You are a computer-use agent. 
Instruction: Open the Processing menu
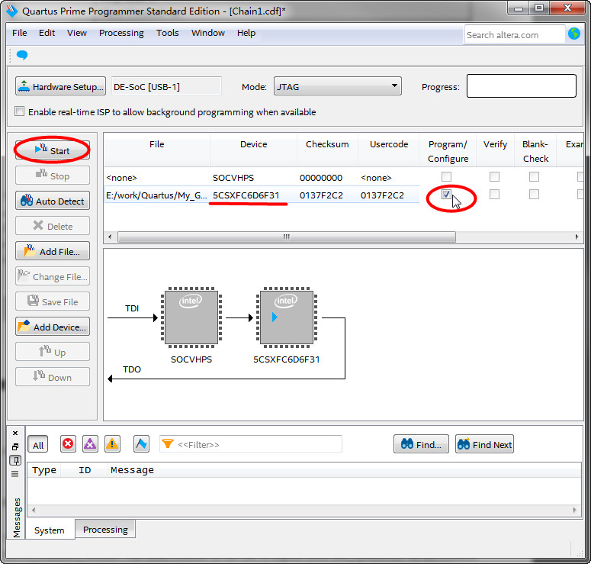coord(121,33)
